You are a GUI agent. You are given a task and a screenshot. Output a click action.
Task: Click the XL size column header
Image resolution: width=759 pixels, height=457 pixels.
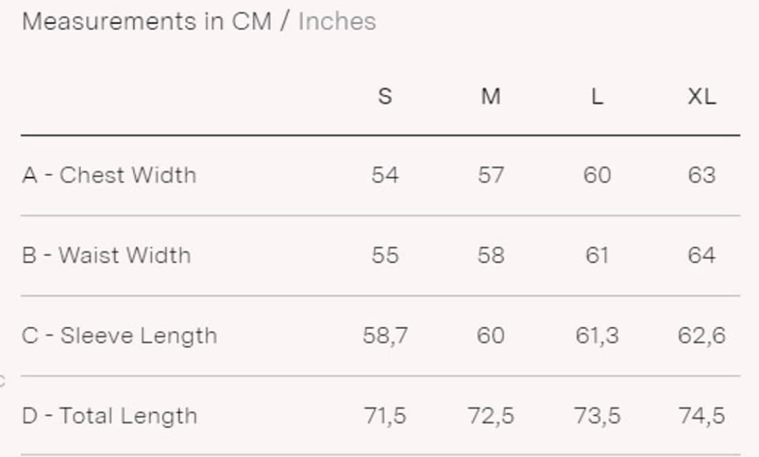pyautogui.click(x=702, y=97)
